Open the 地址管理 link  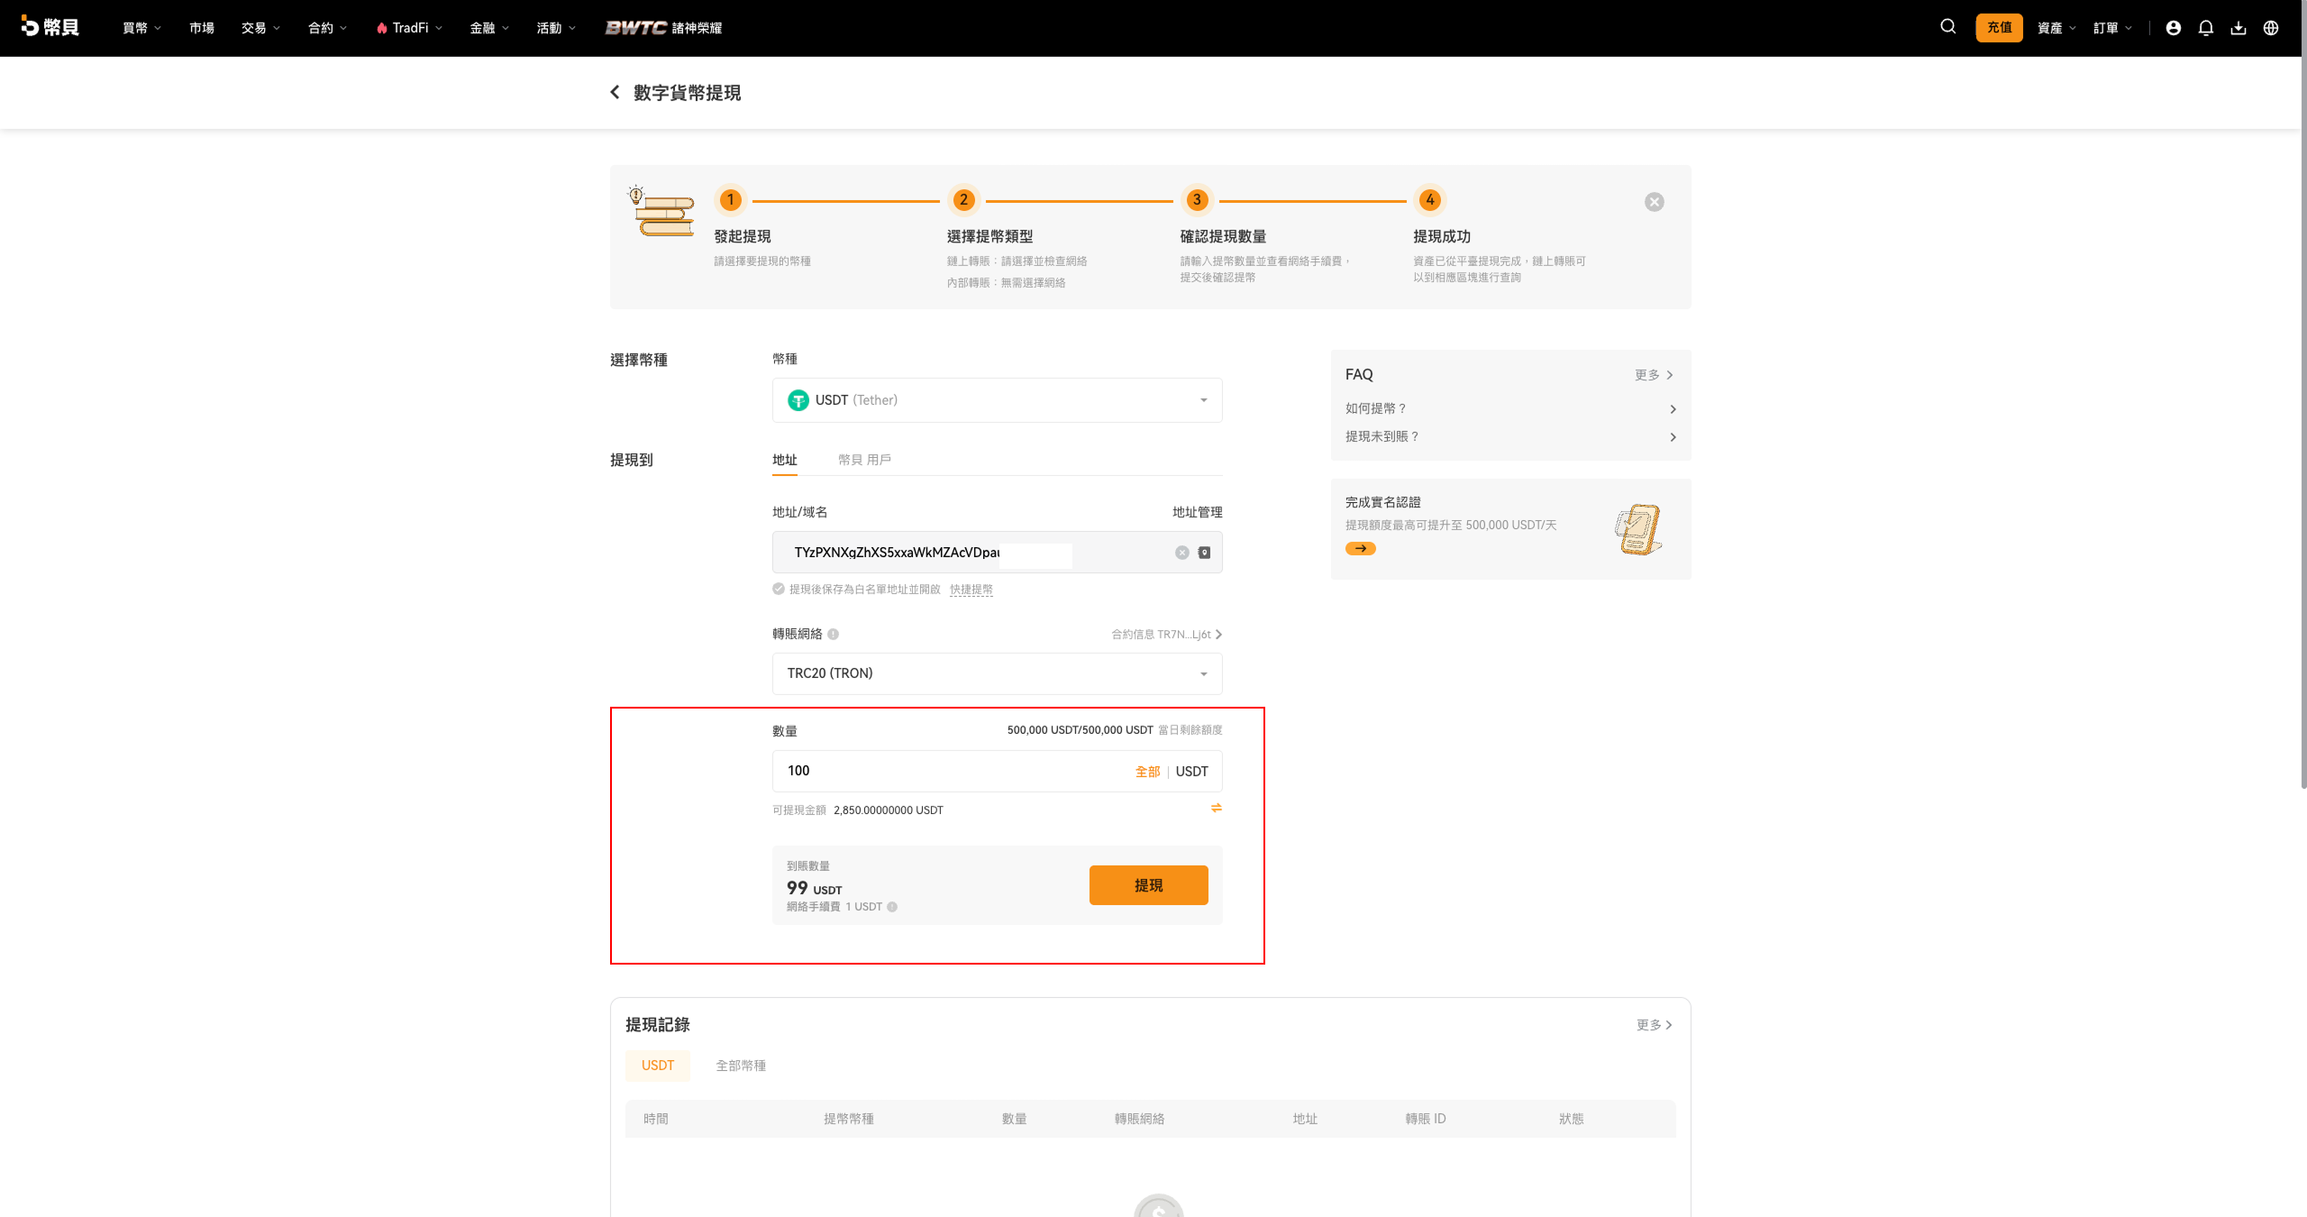click(1197, 512)
